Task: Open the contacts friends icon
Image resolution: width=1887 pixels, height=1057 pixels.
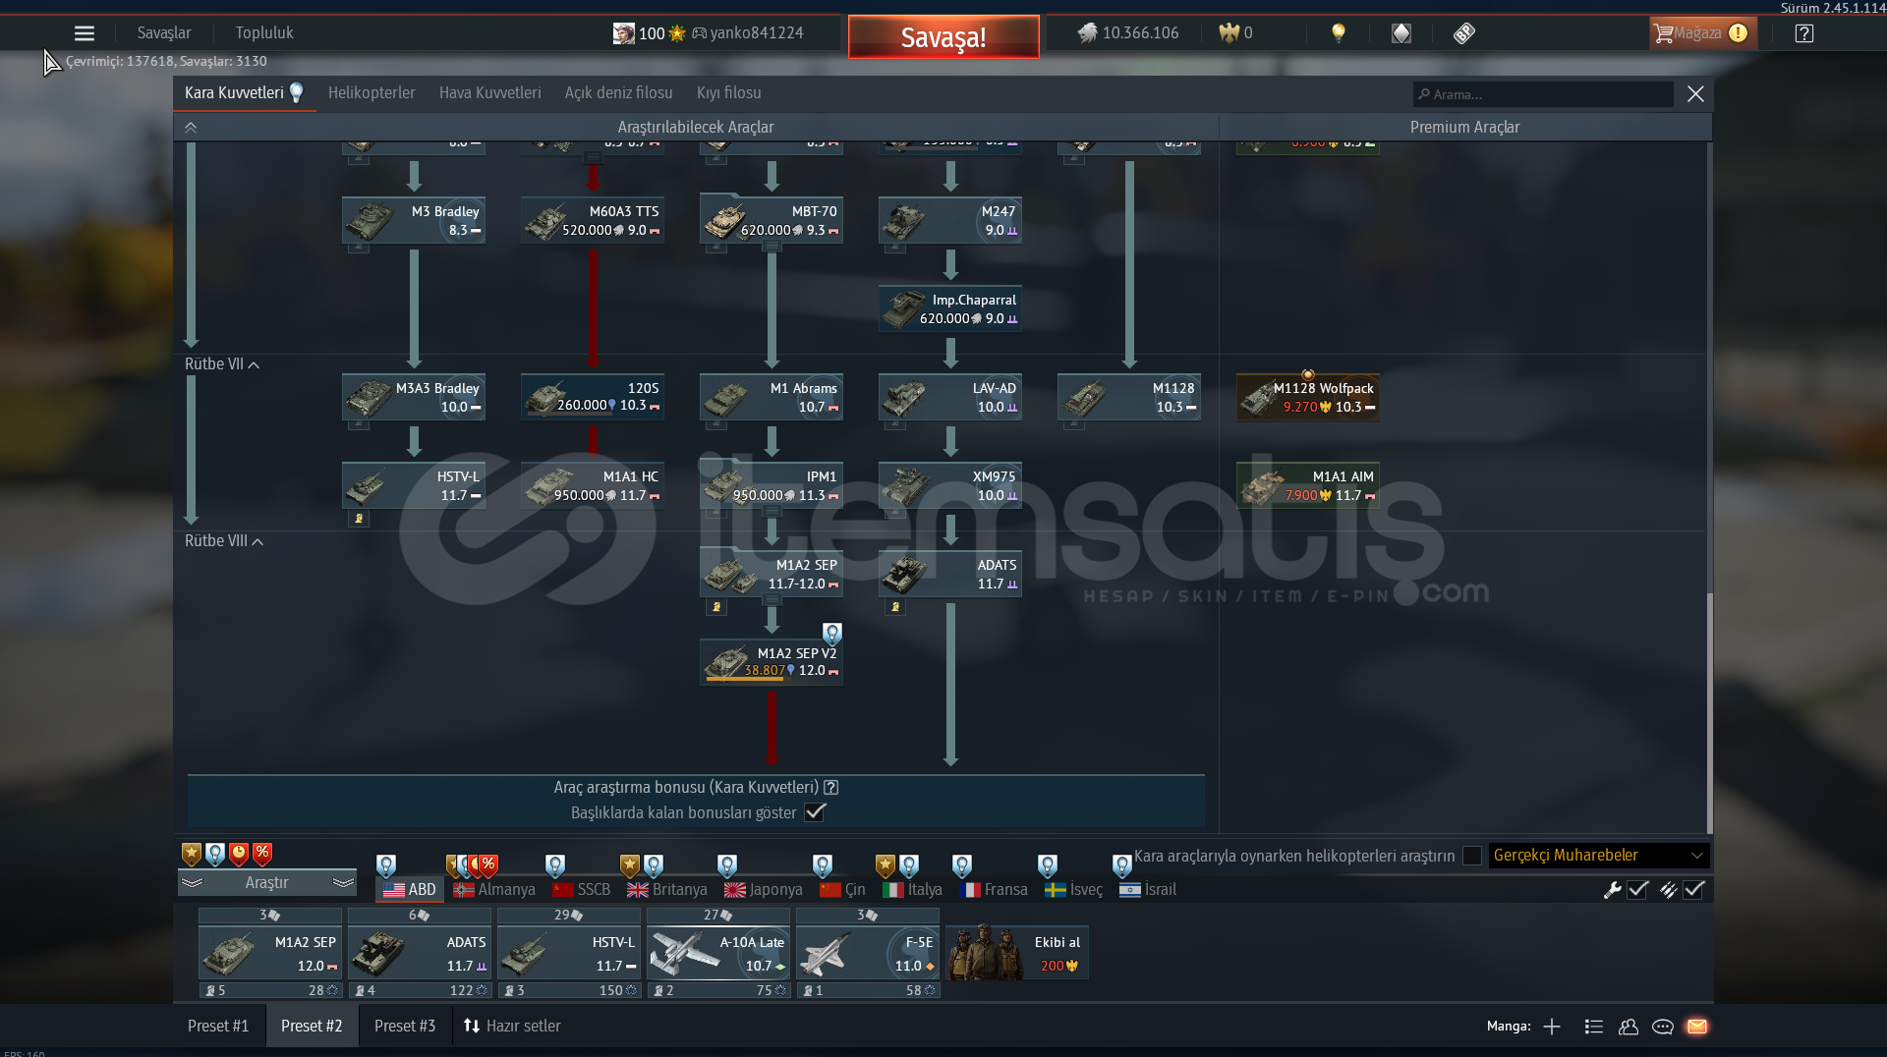Action: click(x=1629, y=1027)
